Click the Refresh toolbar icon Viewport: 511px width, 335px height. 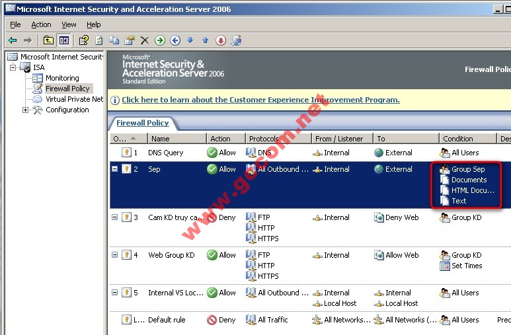(99, 40)
